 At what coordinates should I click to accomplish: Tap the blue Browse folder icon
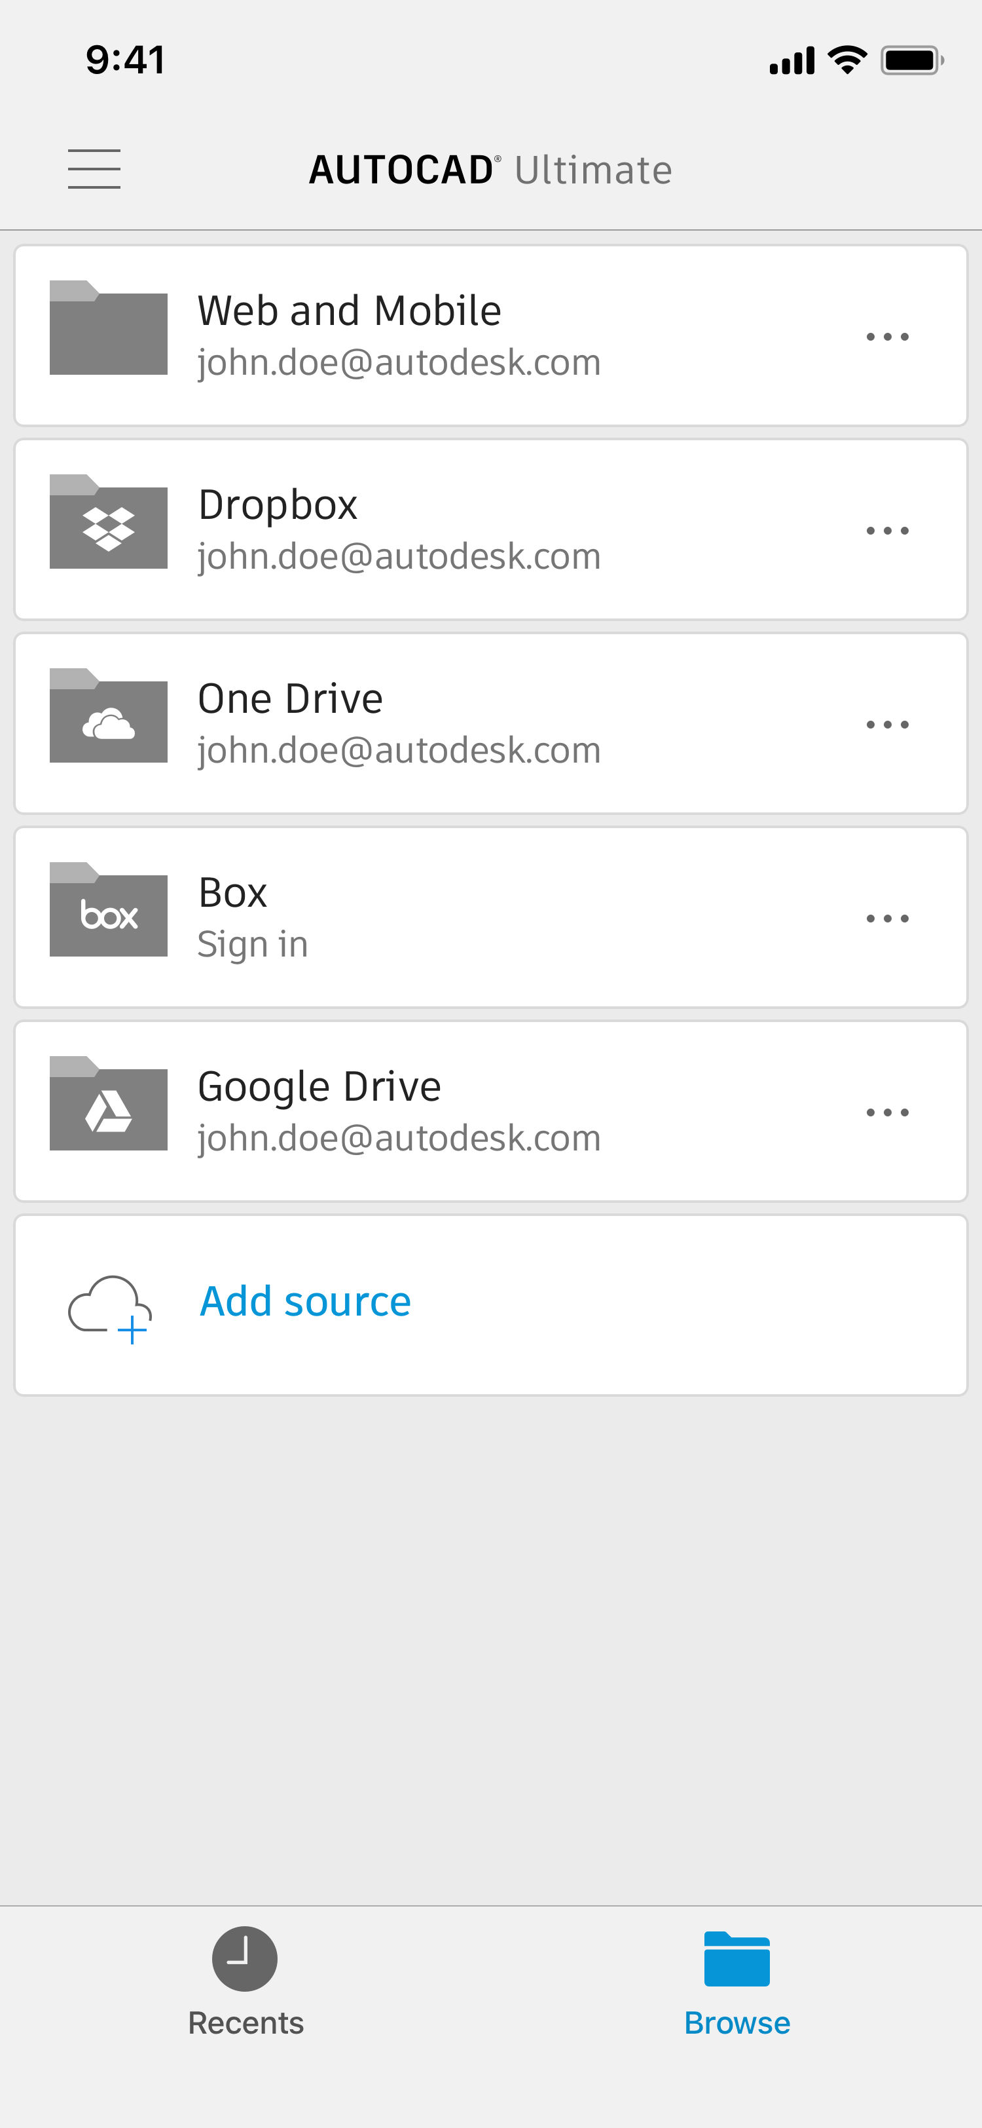[737, 1959]
